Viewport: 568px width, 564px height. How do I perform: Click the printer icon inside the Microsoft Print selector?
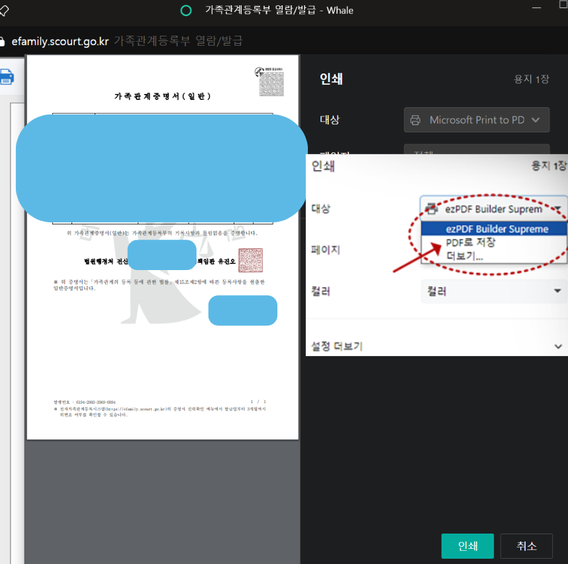(416, 120)
